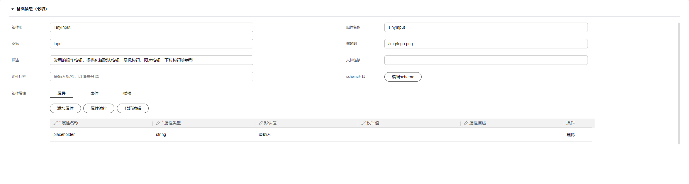The width and height of the screenshot is (689, 184).
Task: Click pencil icon beside 枚举值 header
Action: click(x=363, y=123)
